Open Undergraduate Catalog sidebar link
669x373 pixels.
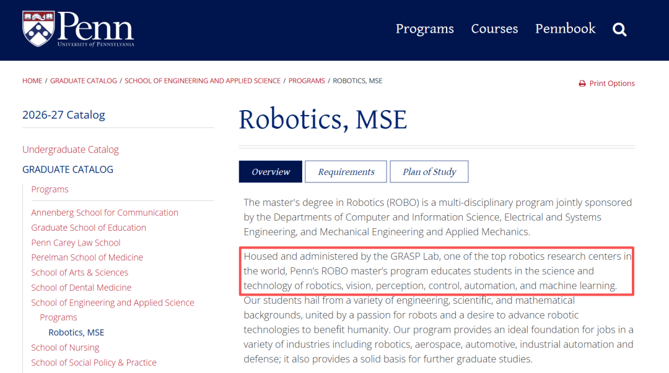pos(71,150)
